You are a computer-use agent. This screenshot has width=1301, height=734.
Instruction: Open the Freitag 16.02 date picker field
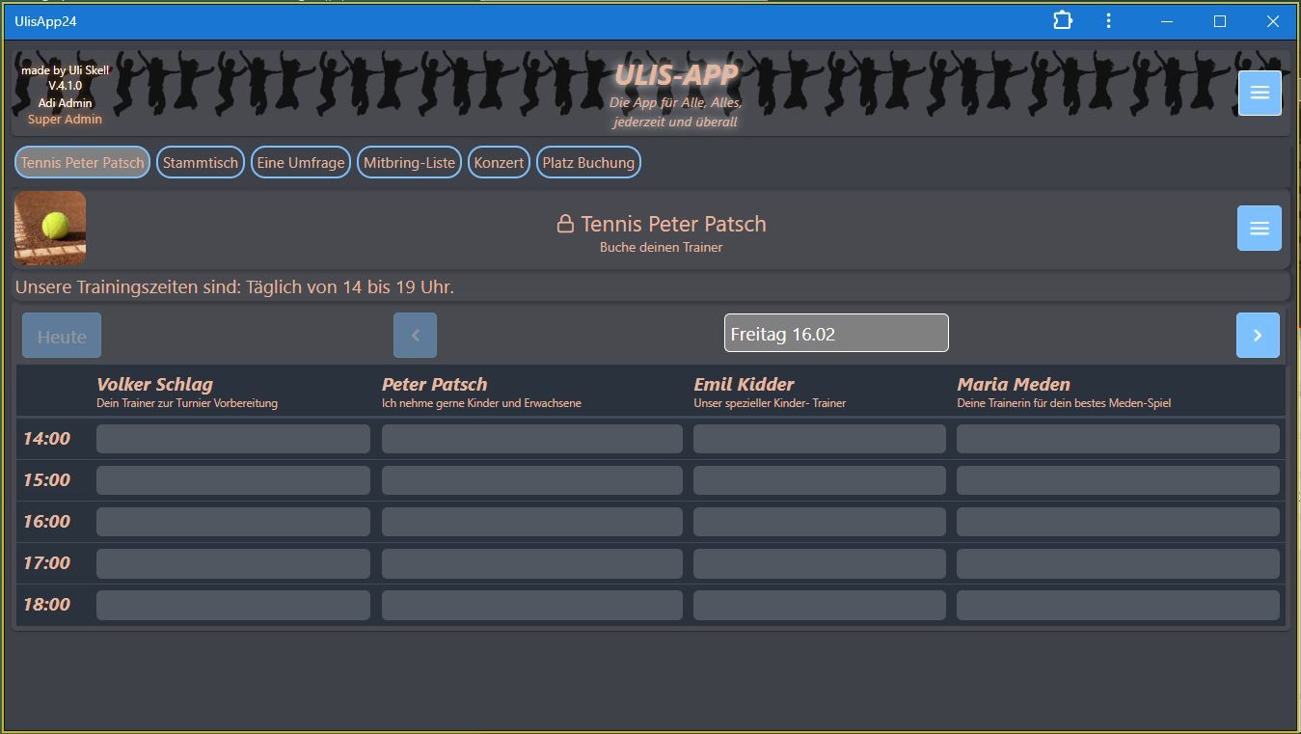click(x=835, y=334)
